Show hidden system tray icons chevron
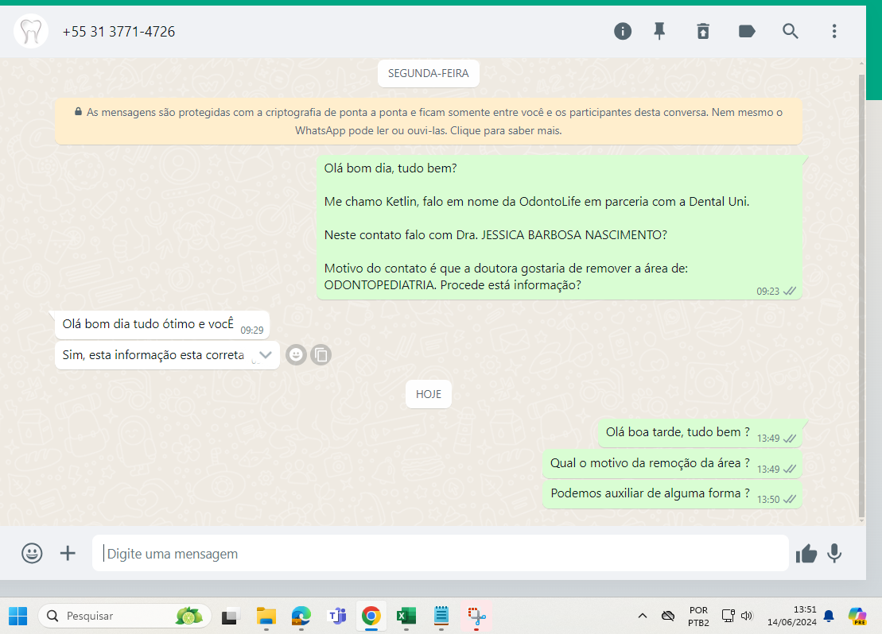The image size is (882, 634). (643, 616)
